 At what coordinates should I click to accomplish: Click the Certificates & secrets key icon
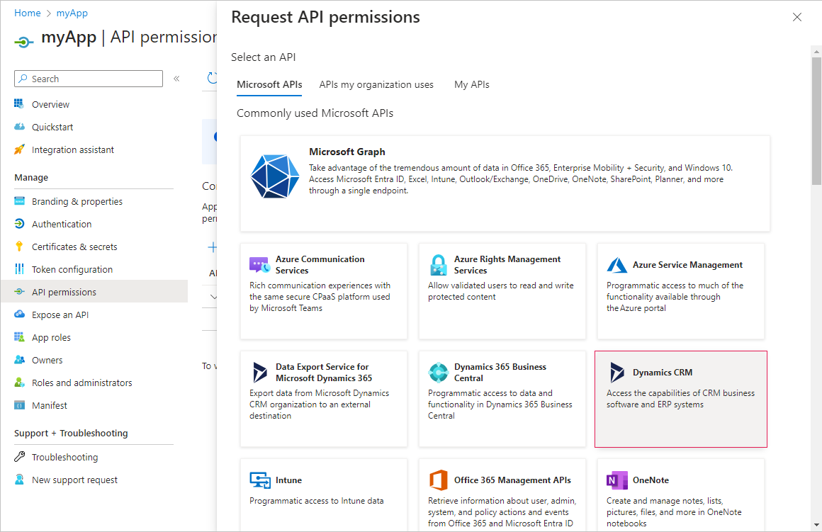19,247
